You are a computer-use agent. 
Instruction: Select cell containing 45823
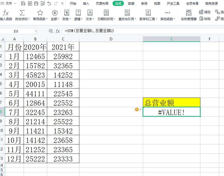35,75
